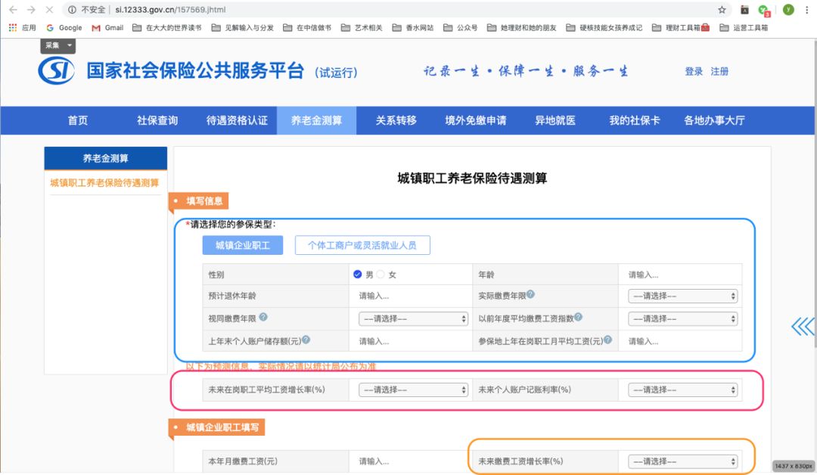Viewport: 817px width, 475px height.
Task: Open the 见解输入与分发 bookmark folder
Action: coord(243,27)
